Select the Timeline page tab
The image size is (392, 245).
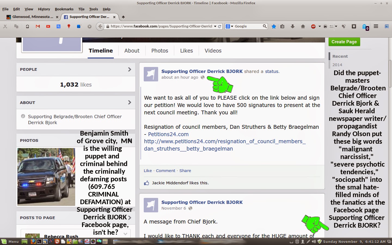coord(101,51)
